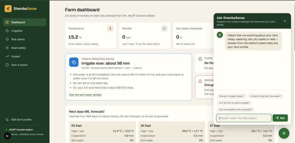This screenshot has height=143, width=295.
Task: Click the '26 Sept' forecast card heading
Action: click(146, 126)
